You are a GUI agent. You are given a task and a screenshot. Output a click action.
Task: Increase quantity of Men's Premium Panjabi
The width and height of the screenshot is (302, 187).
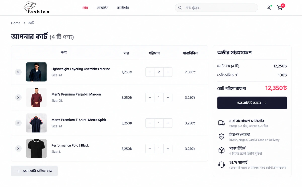[x=168, y=98]
